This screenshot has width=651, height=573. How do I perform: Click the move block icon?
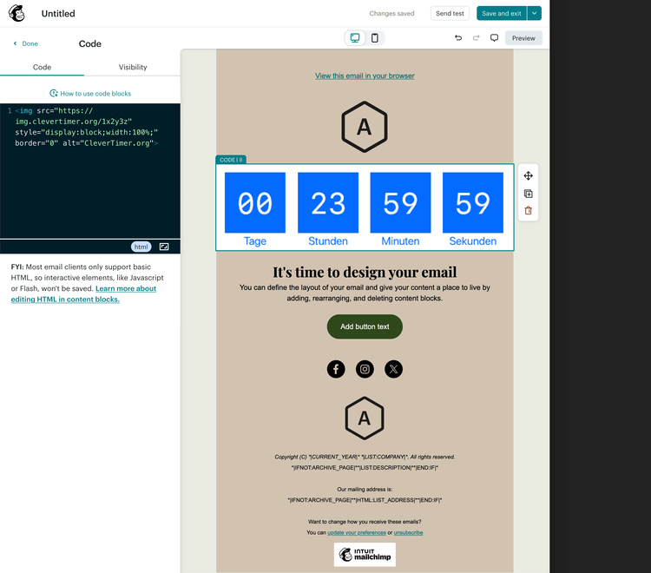pos(528,175)
